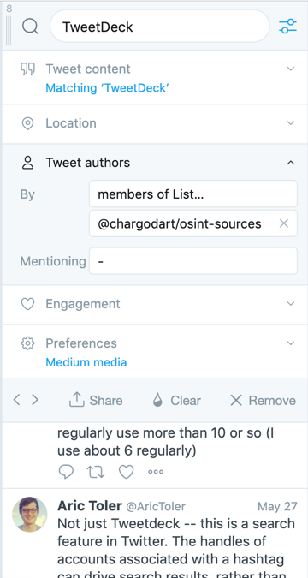Viewport: 308px width, 578px height.
Task: Toggle the column filter settings icon
Action: (287, 27)
